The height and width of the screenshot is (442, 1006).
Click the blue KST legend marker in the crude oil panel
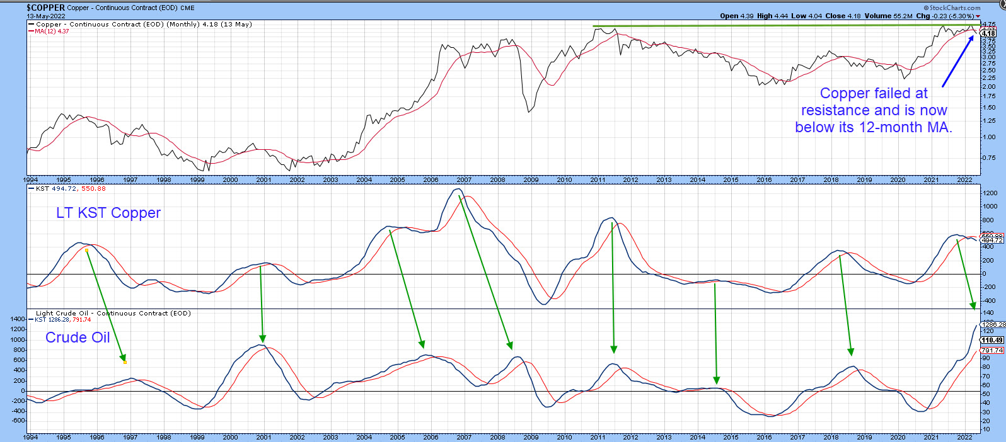(31, 320)
